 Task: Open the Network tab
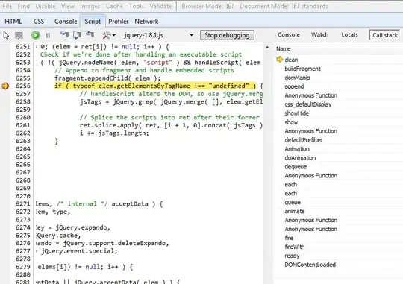click(x=146, y=22)
